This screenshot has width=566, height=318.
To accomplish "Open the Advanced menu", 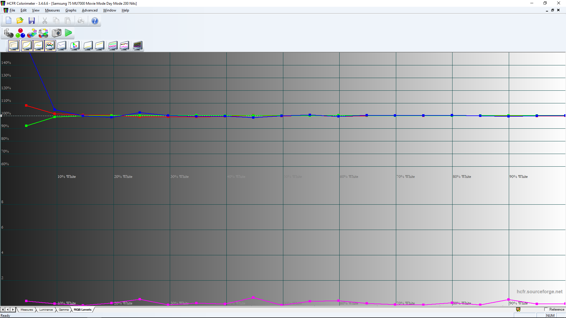I will pyautogui.click(x=90, y=10).
